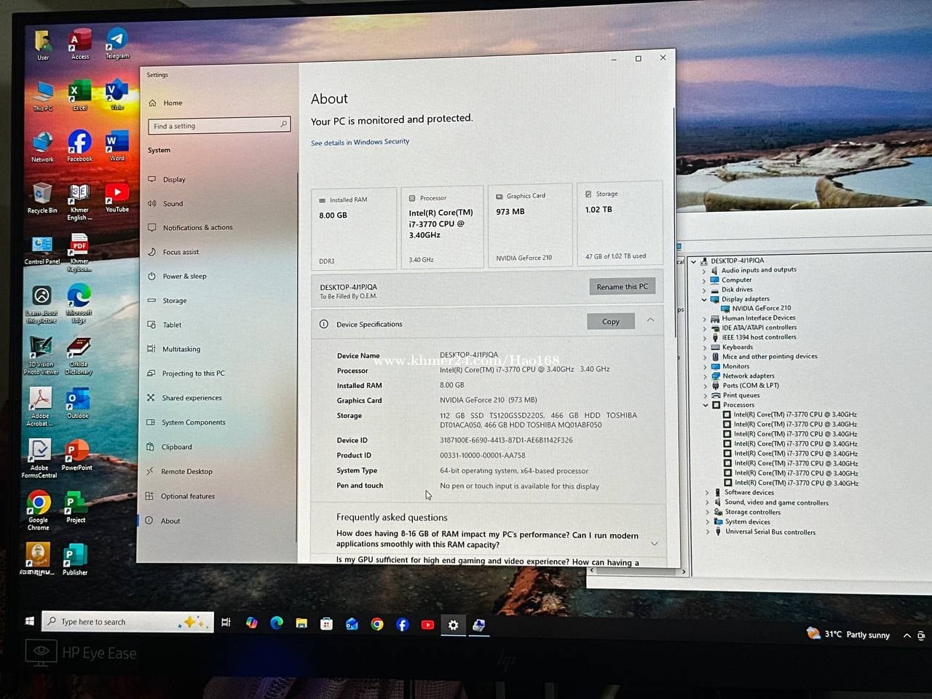Open Task View on the taskbar
The width and height of the screenshot is (932, 699).
[x=226, y=623]
